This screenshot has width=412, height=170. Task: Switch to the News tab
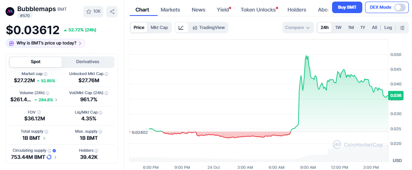198,10
